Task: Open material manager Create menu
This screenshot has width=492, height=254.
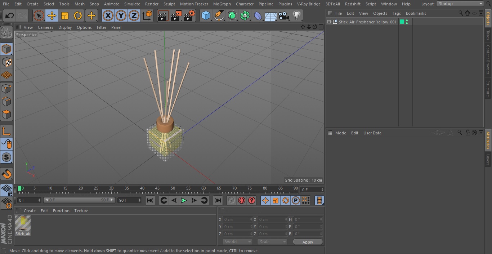Action: point(30,211)
